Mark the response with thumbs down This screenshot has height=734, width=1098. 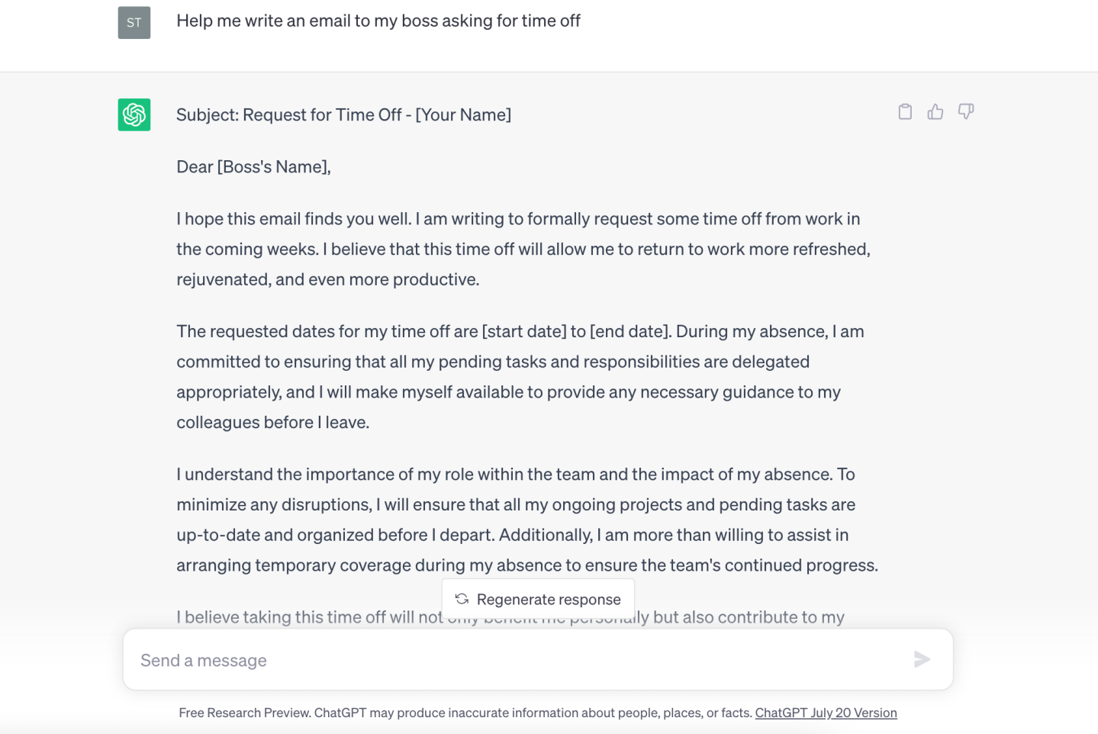966,112
